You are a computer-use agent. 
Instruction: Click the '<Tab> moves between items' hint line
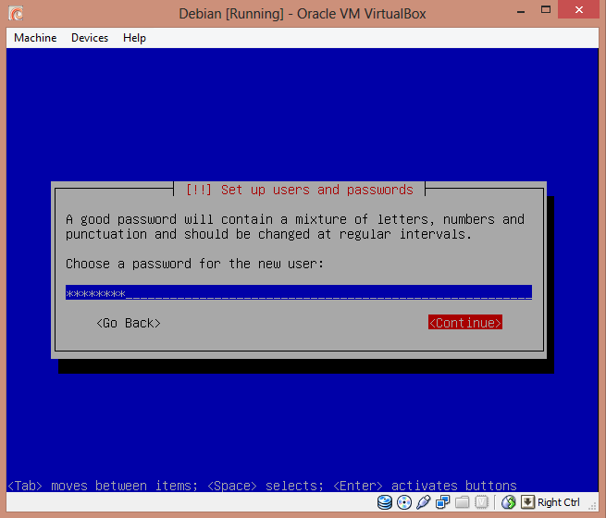pos(262,486)
